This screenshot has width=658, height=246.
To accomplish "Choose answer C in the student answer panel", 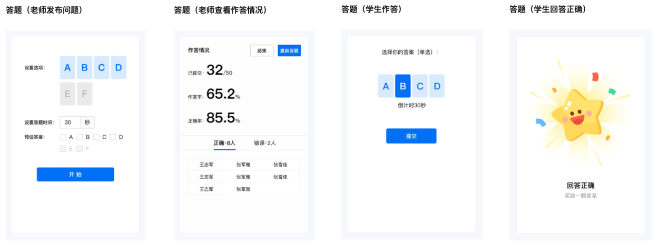I will (420, 86).
